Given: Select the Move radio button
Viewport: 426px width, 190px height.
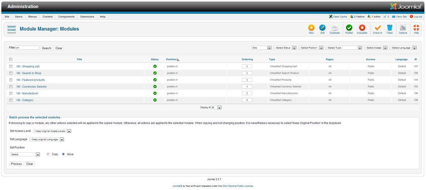Looking at the screenshot, I should pos(63,154).
